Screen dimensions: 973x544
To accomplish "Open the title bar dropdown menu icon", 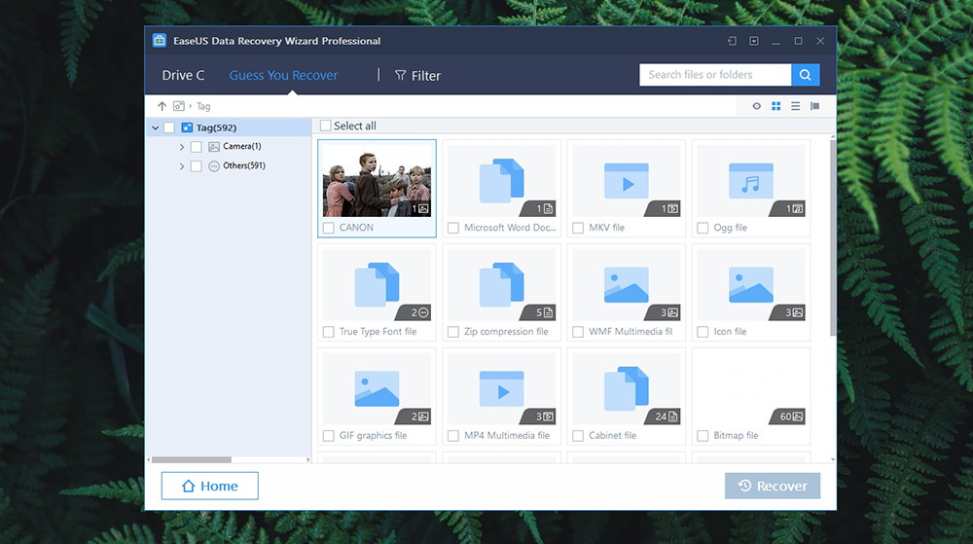I will click(x=754, y=41).
